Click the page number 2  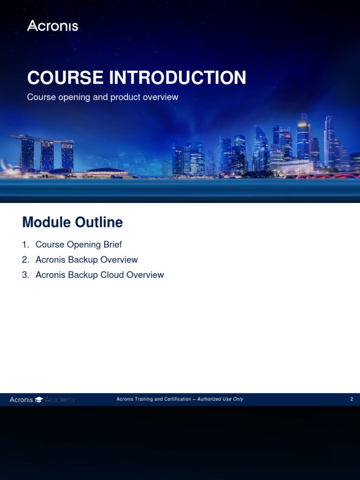tap(352, 399)
